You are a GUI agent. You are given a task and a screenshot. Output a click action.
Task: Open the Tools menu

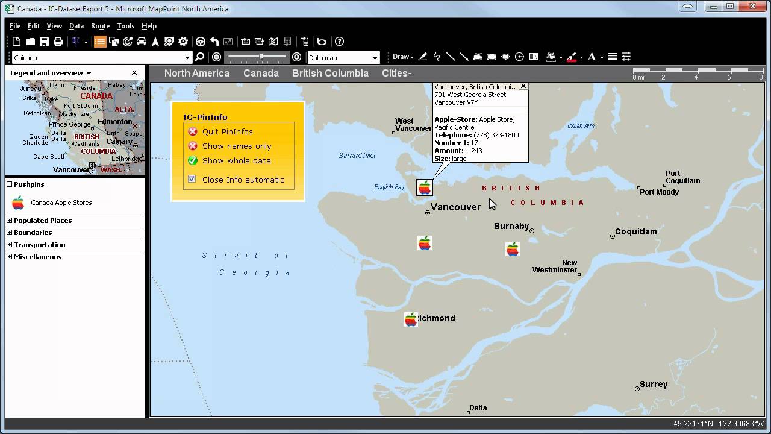pyautogui.click(x=125, y=26)
